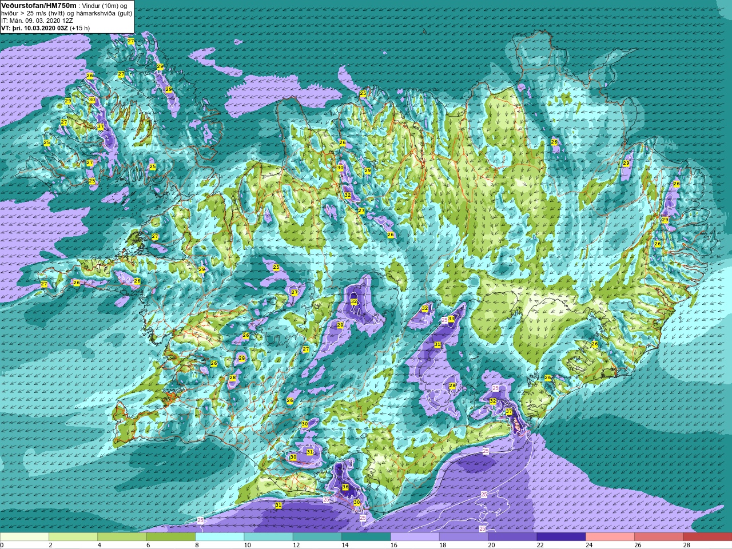Click the legend scale label '22'
The height and width of the screenshot is (549, 732).
point(540,545)
